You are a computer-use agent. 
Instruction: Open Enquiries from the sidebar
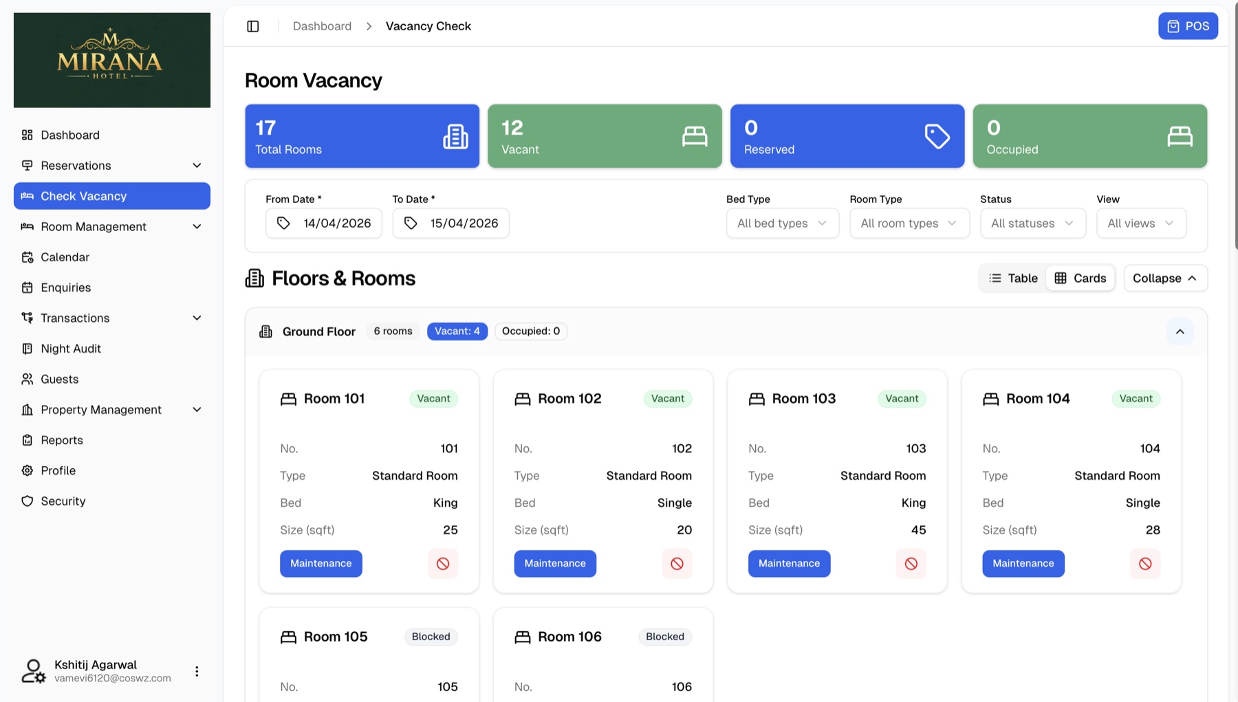point(112,287)
